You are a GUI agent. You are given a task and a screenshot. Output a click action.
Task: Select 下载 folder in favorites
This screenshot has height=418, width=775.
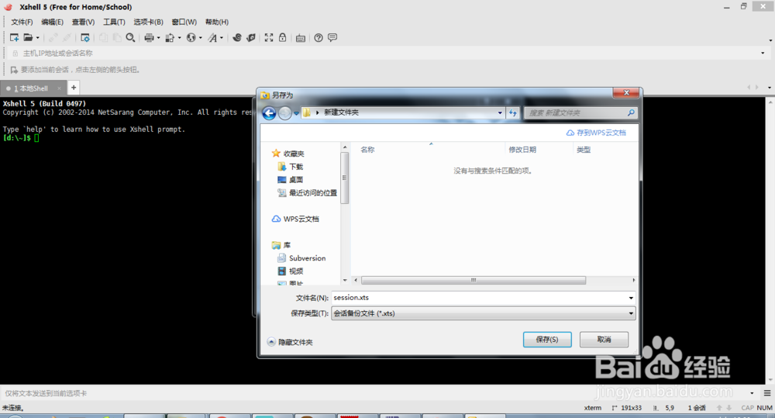(290, 167)
